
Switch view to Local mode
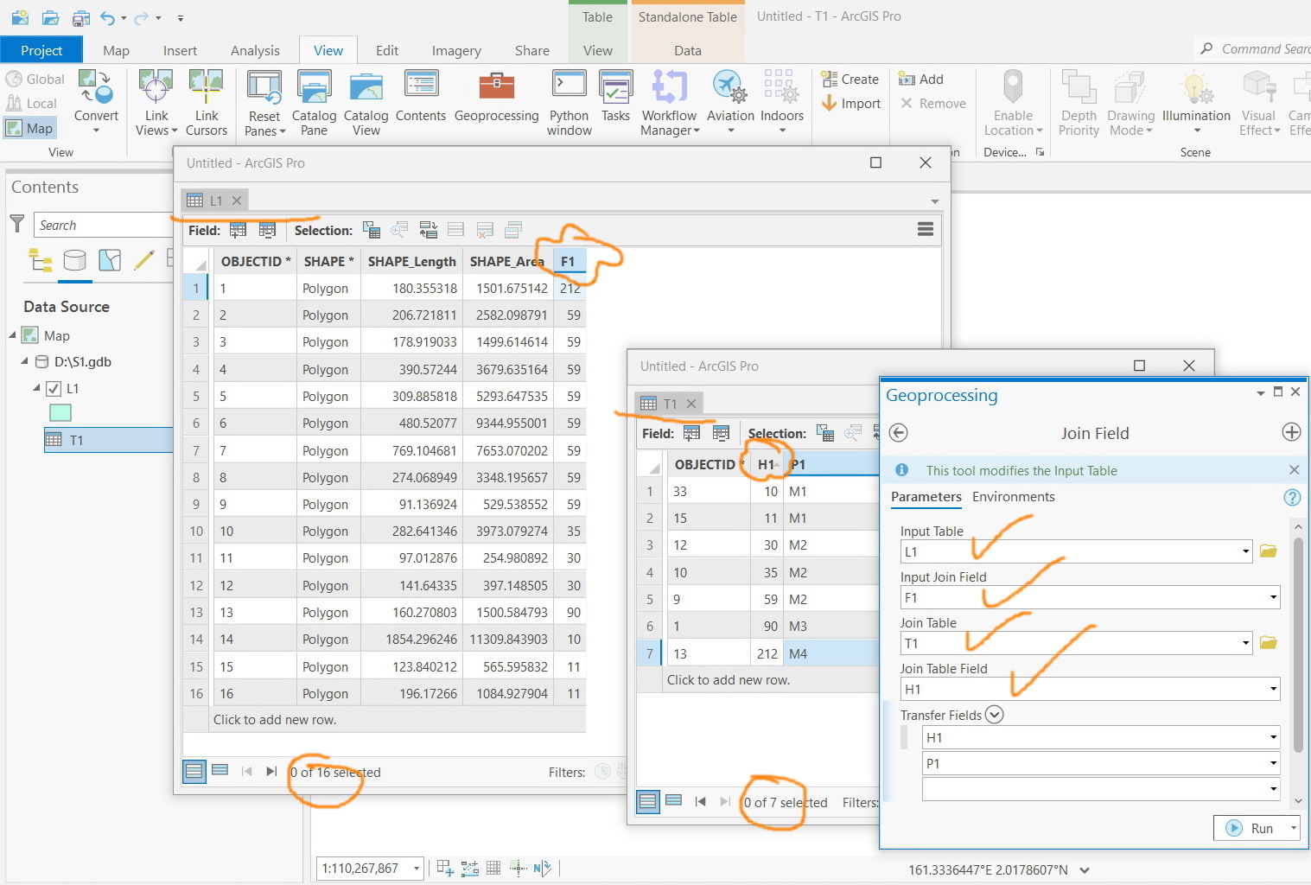(x=32, y=103)
